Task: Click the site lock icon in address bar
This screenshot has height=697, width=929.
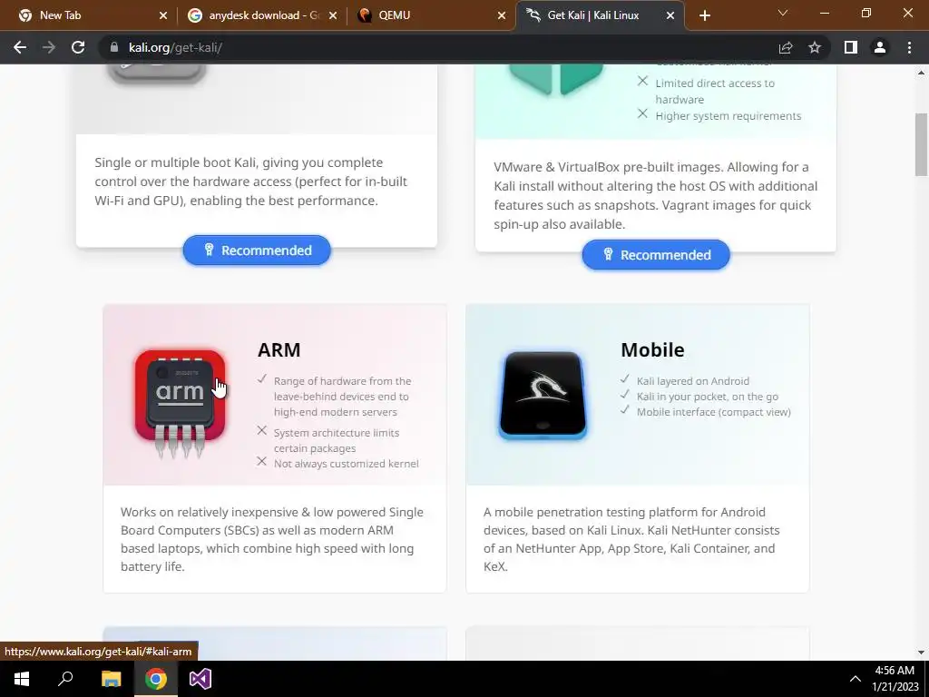Action: tap(113, 47)
